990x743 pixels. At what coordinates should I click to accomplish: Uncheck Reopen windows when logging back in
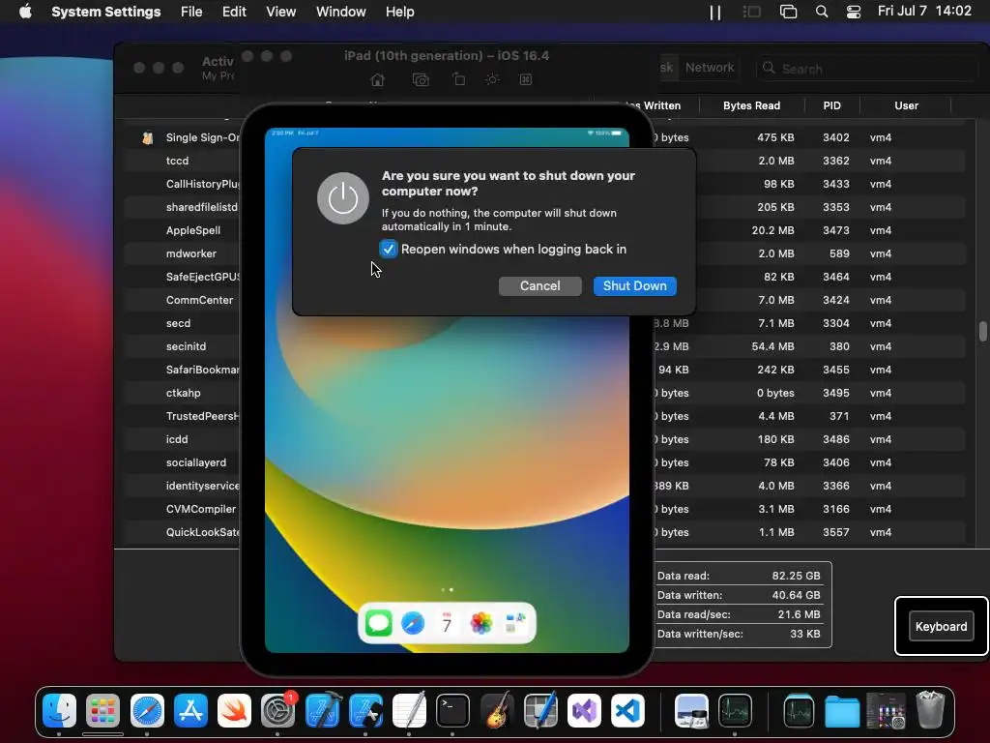click(389, 249)
